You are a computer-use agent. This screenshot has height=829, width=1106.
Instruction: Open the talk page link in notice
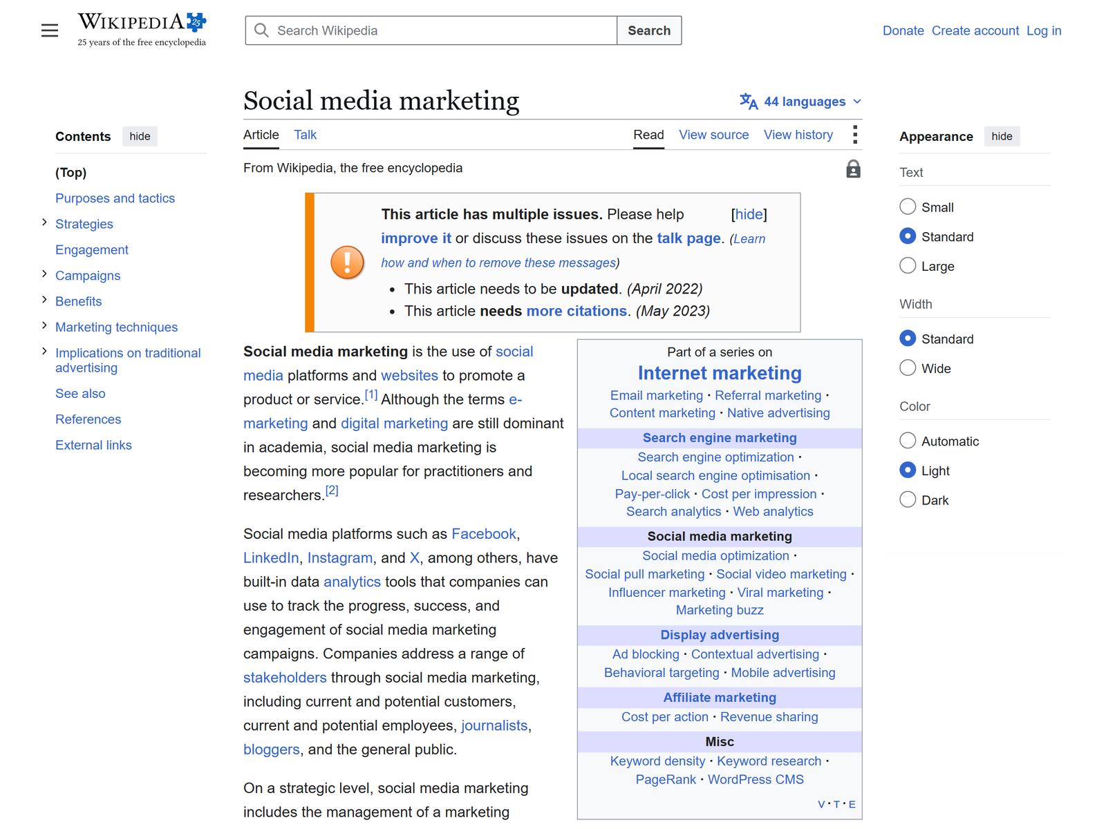pyautogui.click(x=688, y=238)
